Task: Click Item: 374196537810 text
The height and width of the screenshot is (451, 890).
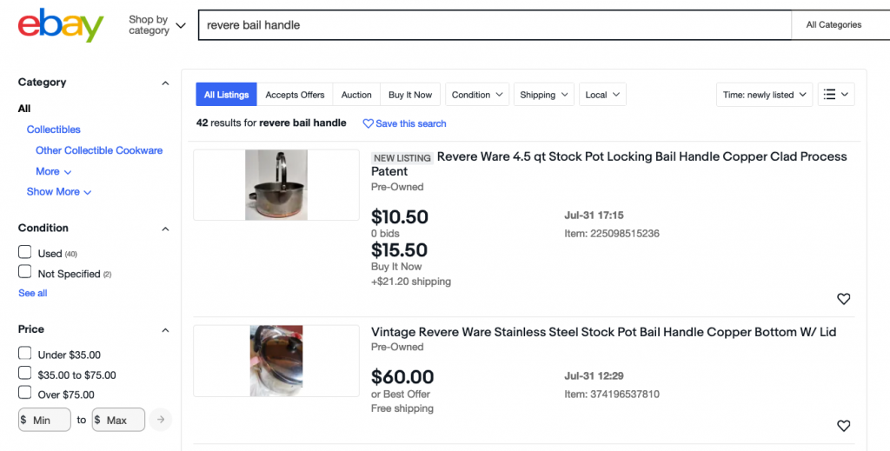Action: [x=612, y=394]
